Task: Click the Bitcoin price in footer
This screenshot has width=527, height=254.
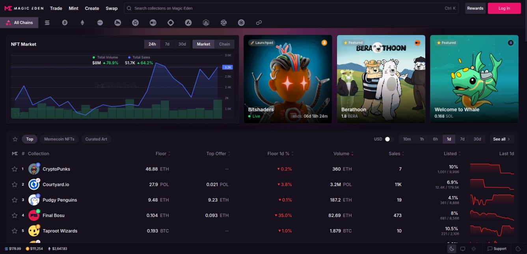Action: (x=34, y=249)
